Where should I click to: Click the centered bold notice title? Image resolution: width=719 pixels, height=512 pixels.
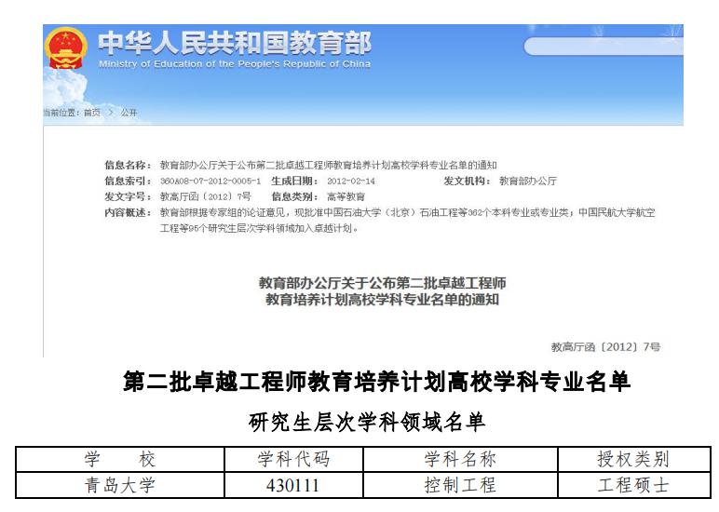[x=382, y=291]
